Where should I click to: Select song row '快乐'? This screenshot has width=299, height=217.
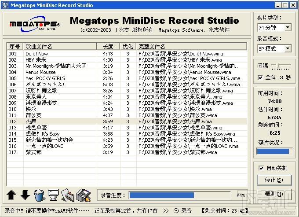point(127,109)
